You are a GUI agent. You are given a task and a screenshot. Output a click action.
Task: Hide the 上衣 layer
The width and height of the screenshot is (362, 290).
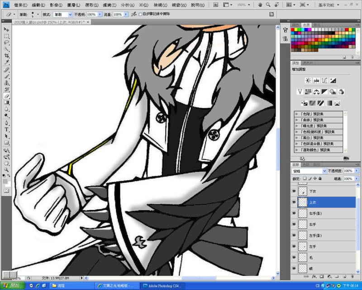[294, 202]
